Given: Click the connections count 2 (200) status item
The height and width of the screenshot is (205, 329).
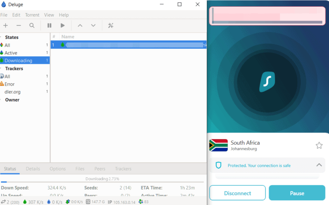Looking at the screenshot, I should click(x=10, y=202).
